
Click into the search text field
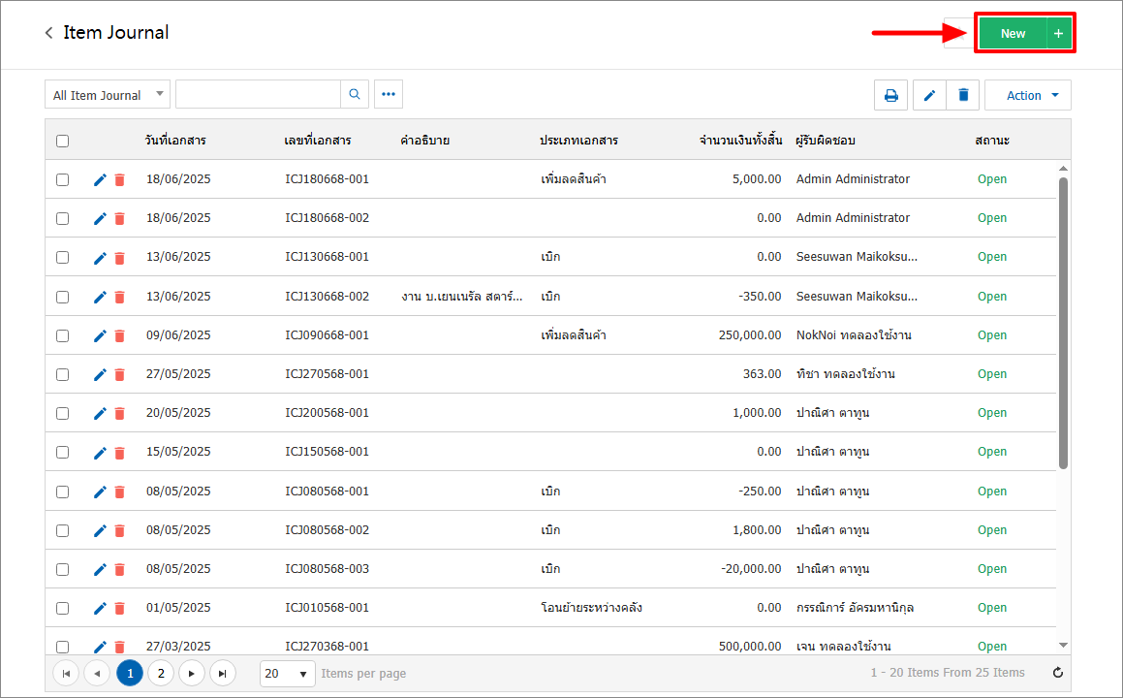coord(258,94)
